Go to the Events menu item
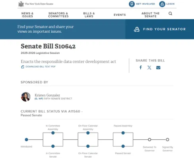 coord(120,15)
